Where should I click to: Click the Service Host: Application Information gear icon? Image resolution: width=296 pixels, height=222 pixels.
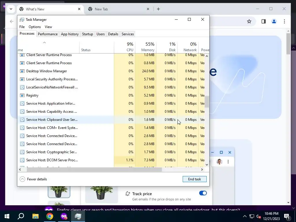(x=22, y=104)
